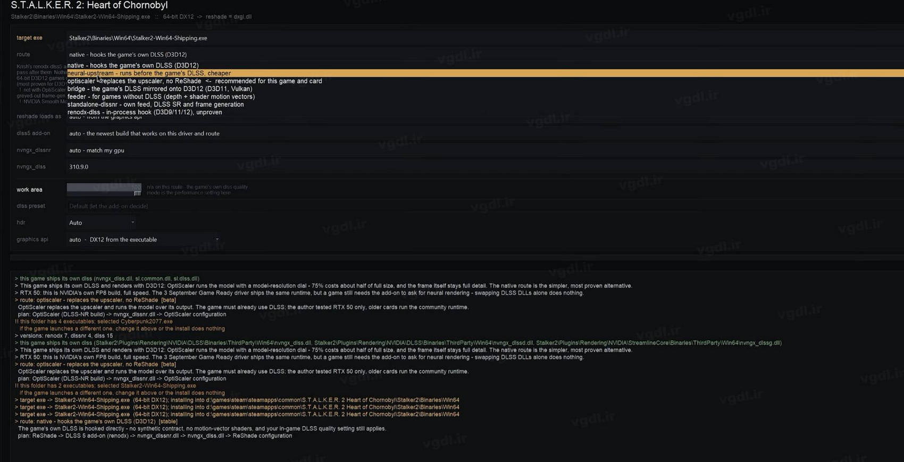Click first log line listing 'sl.common.dll, sl.dlss.dll'
Viewport: 904px width, 462px height.
click(107, 278)
